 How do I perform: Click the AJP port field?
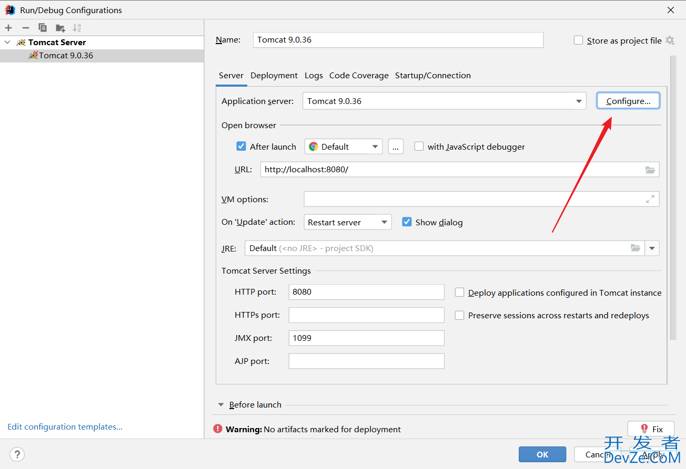click(x=367, y=361)
